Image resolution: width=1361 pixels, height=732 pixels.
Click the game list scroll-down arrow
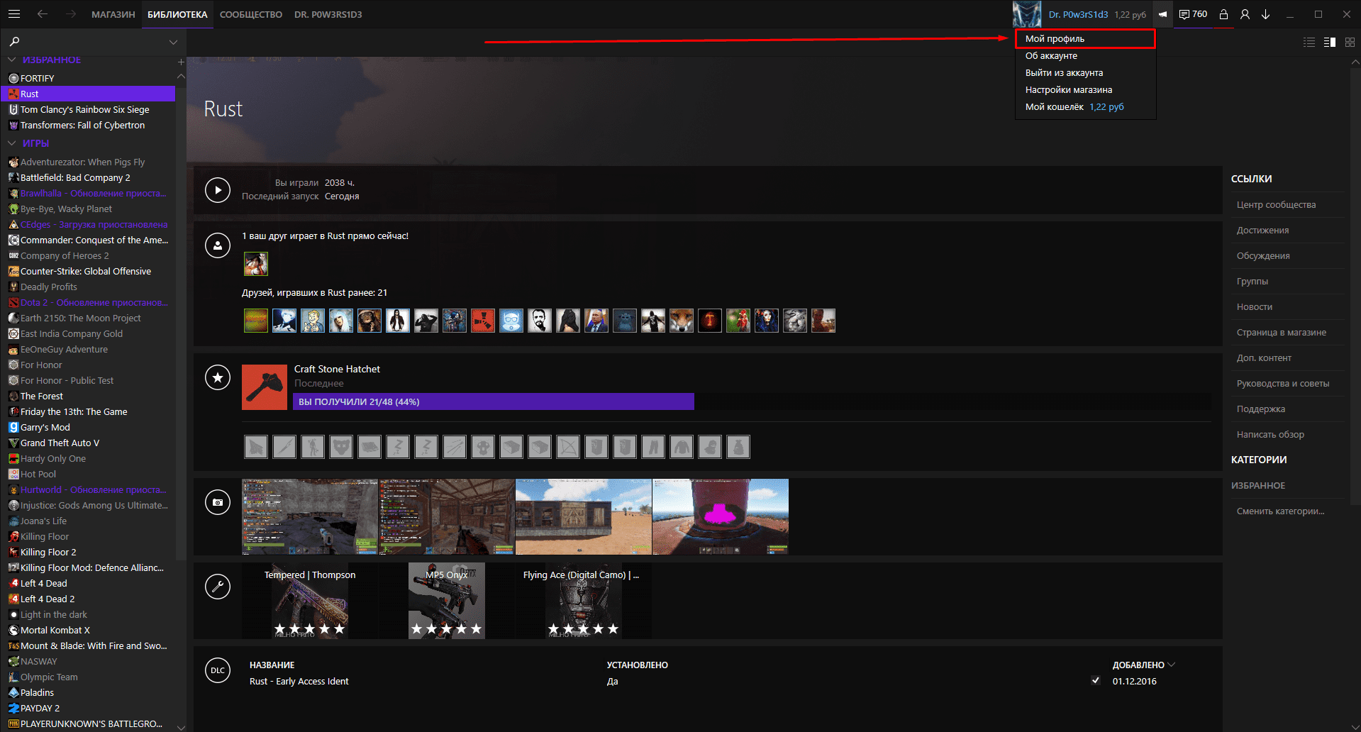pyautogui.click(x=181, y=727)
